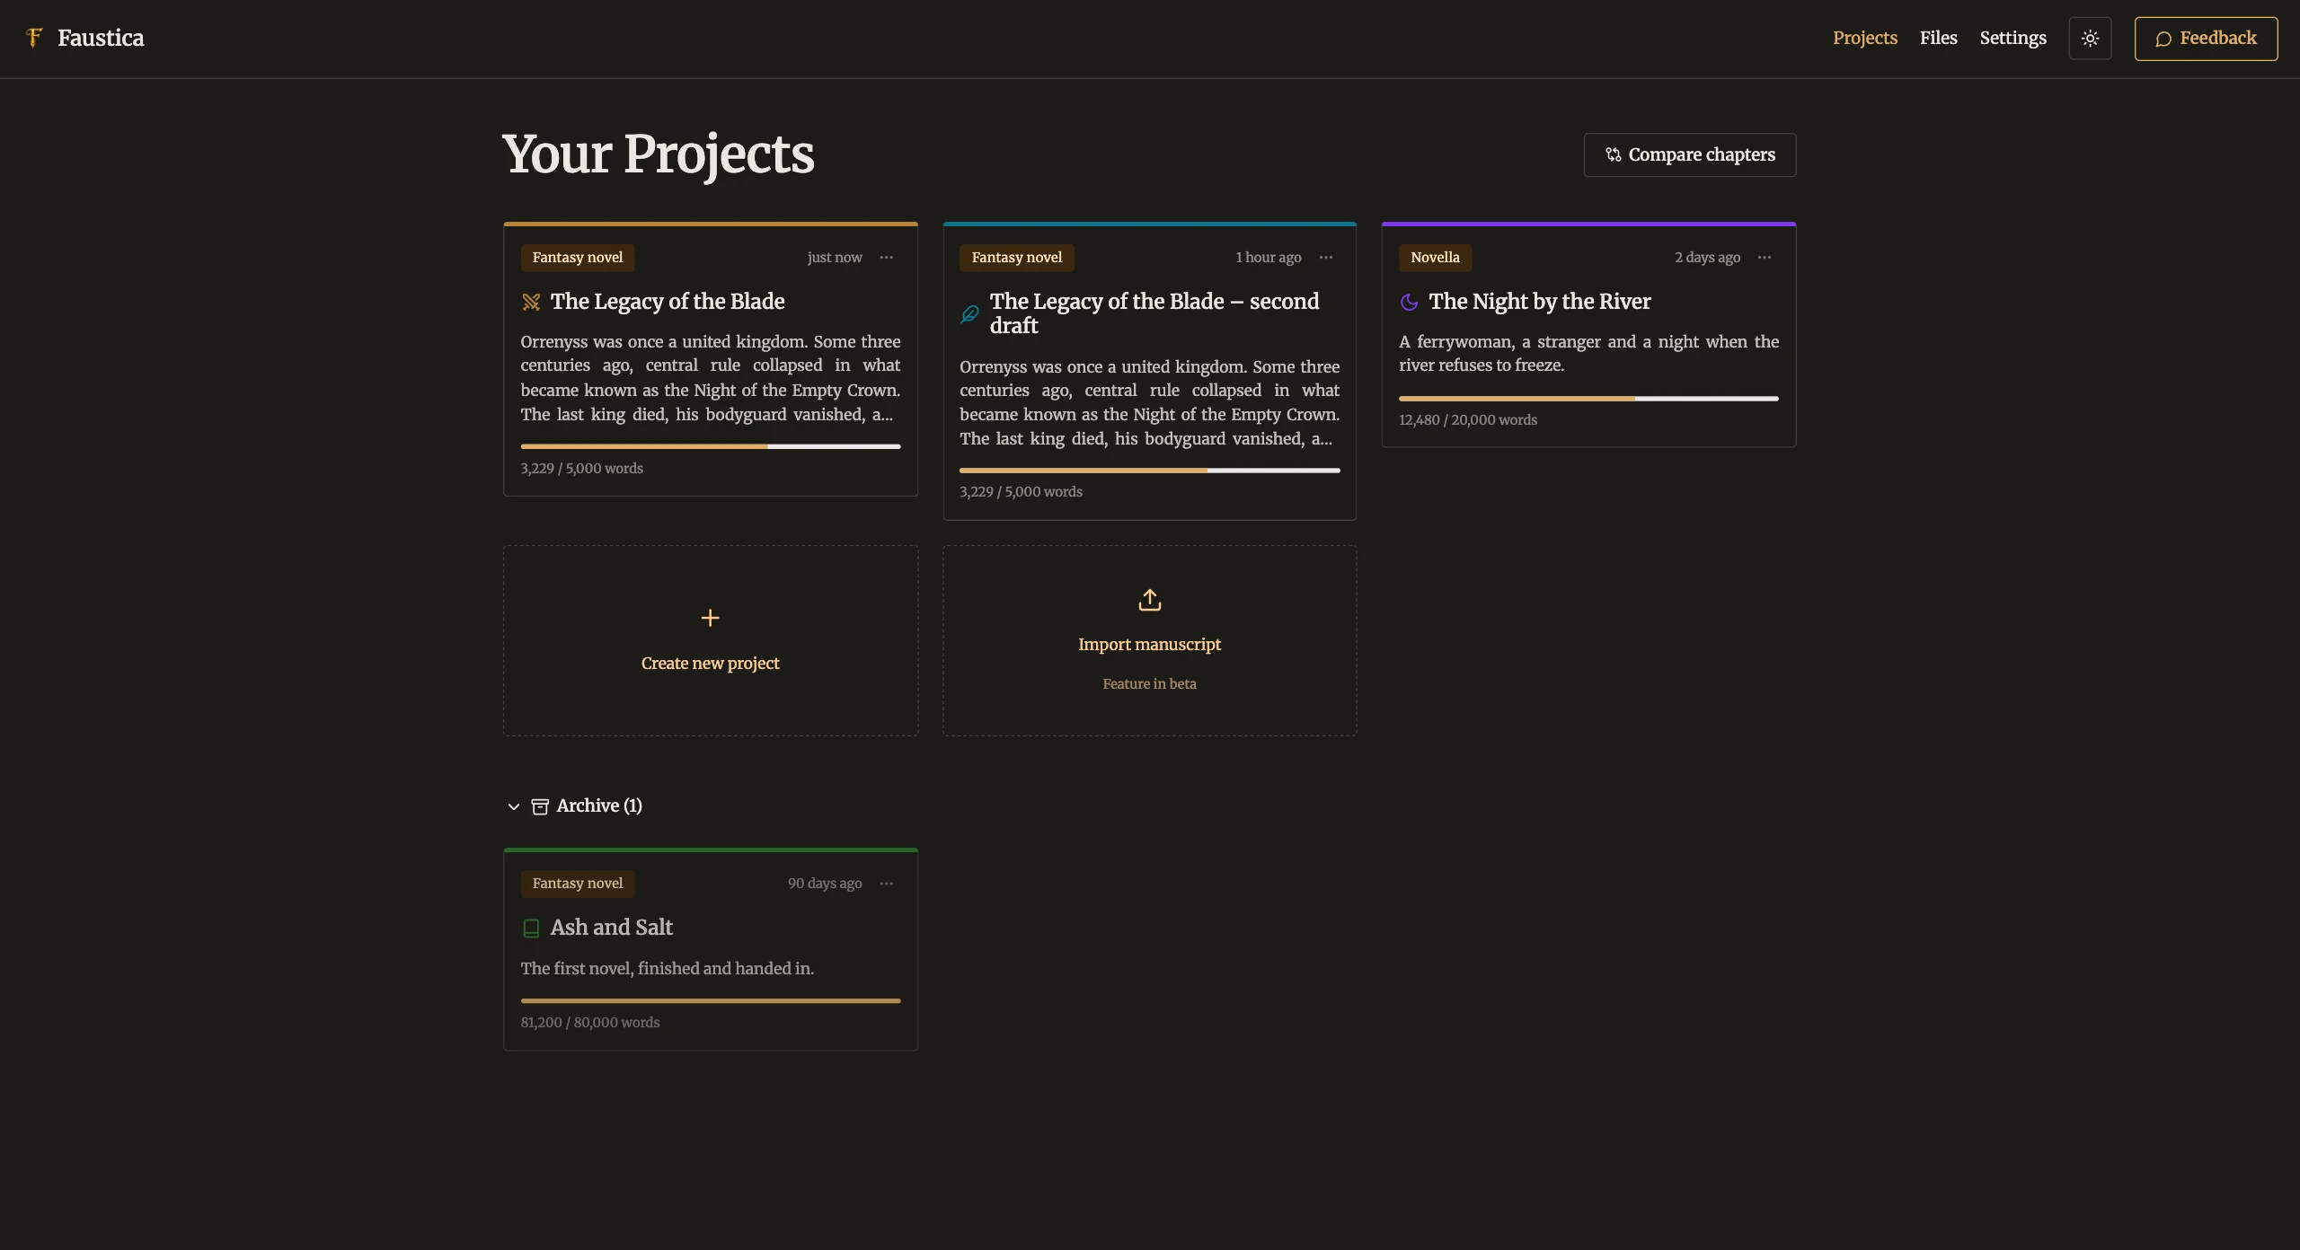The width and height of the screenshot is (2300, 1250).
Task: Open The Night by the River title
Action: click(x=1539, y=302)
